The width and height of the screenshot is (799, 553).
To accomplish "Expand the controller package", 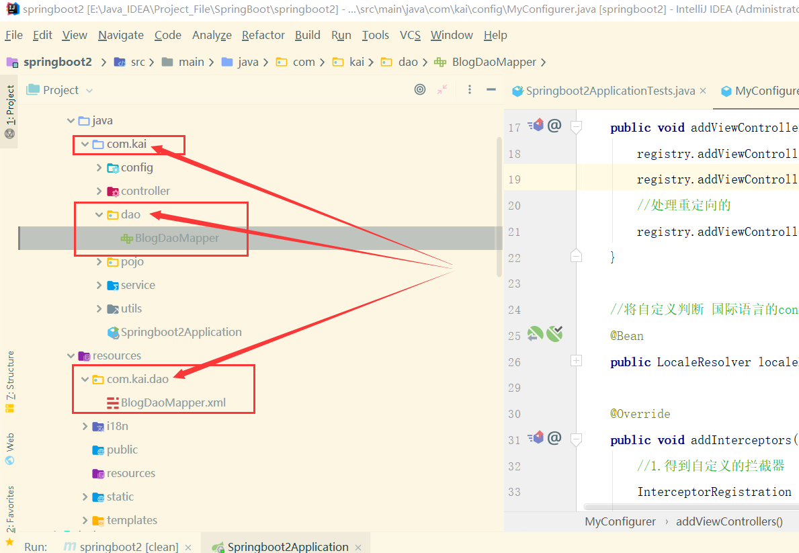I will [99, 191].
